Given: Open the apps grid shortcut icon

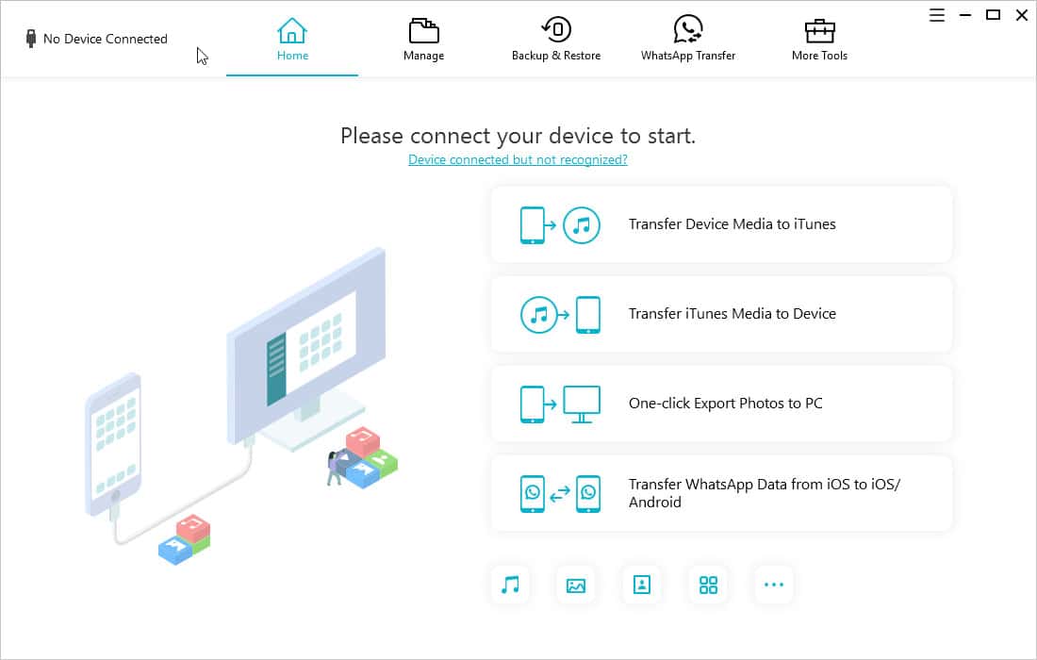Looking at the screenshot, I should 708,585.
